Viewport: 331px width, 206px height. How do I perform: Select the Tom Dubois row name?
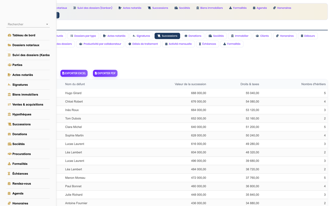coord(73,119)
